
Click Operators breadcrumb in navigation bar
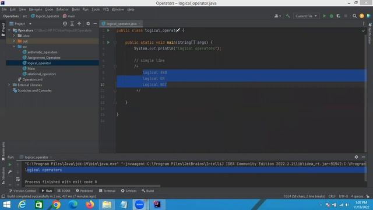(x=10, y=16)
